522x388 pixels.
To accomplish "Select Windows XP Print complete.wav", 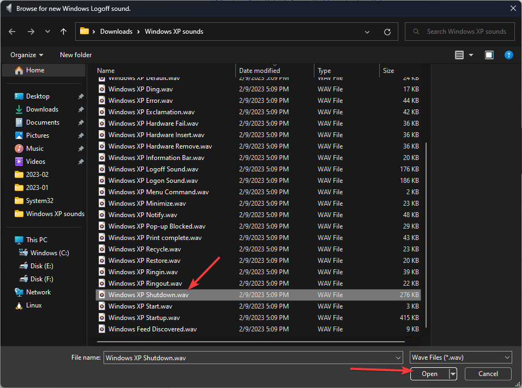I will coord(155,238).
